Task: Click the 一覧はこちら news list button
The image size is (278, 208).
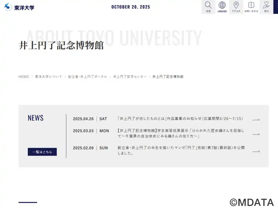Action: pyautogui.click(x=42, y=152)
